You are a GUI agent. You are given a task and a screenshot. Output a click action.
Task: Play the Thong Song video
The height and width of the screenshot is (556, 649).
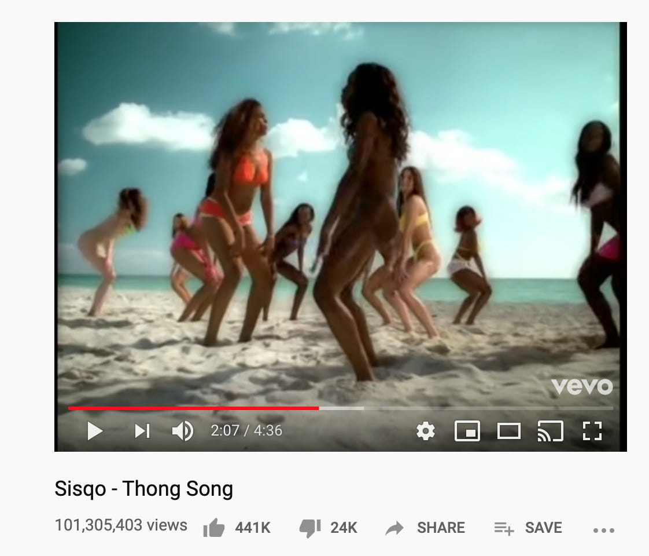coord(95,431)
